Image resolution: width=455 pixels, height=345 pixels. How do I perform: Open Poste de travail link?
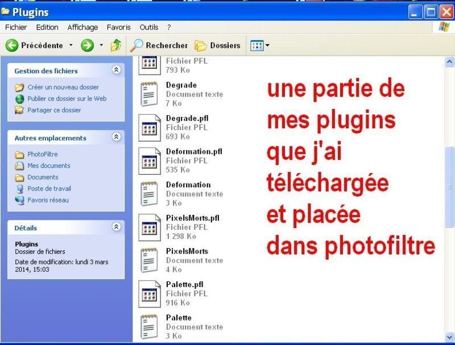(49, 189)
